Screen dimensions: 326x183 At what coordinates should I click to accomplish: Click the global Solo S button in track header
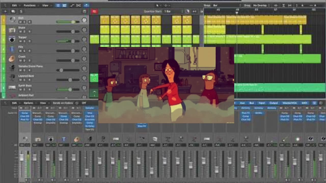coord(21,11)
